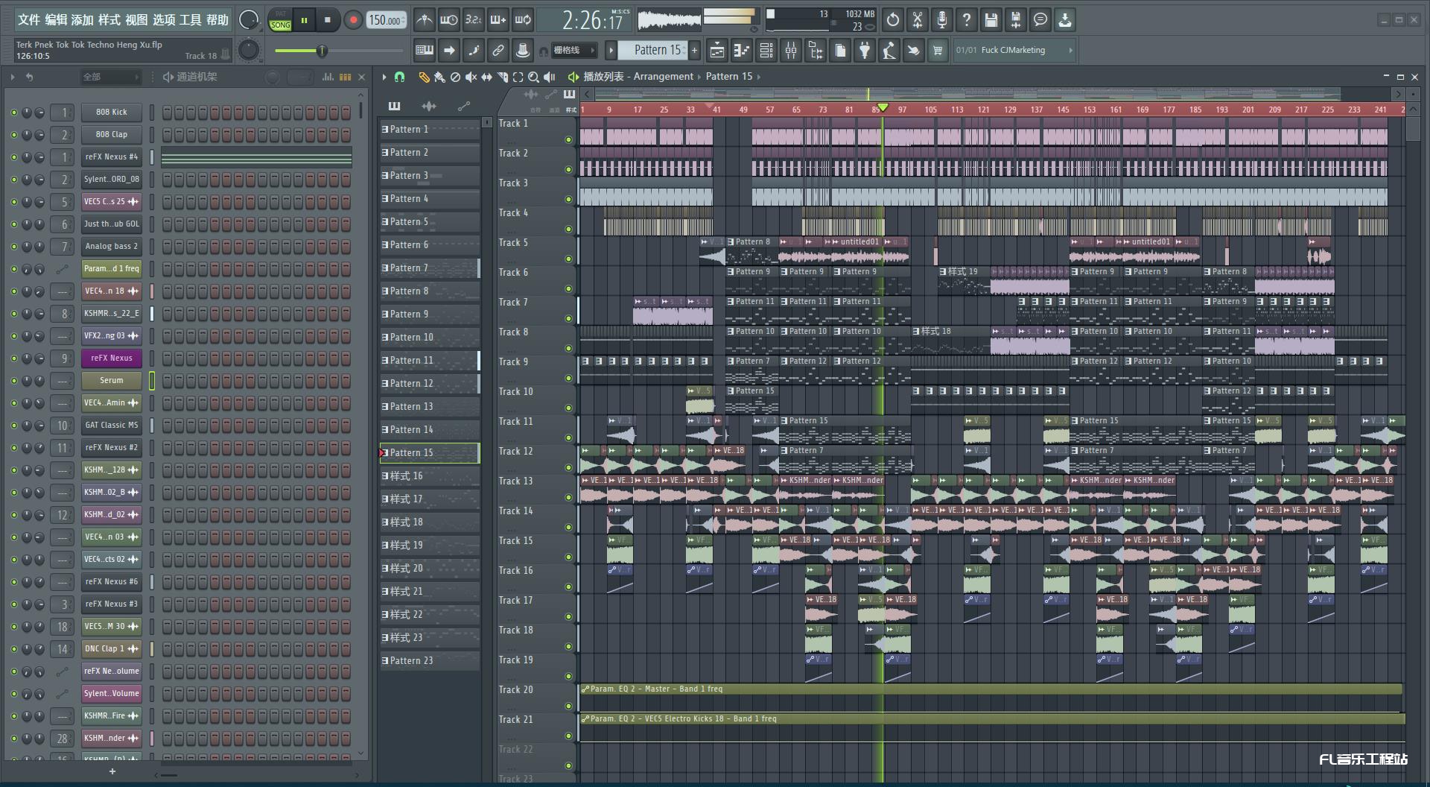Open the 样式 (Patterns) menu
The image size is (1430, 787).
click(109, 20)
